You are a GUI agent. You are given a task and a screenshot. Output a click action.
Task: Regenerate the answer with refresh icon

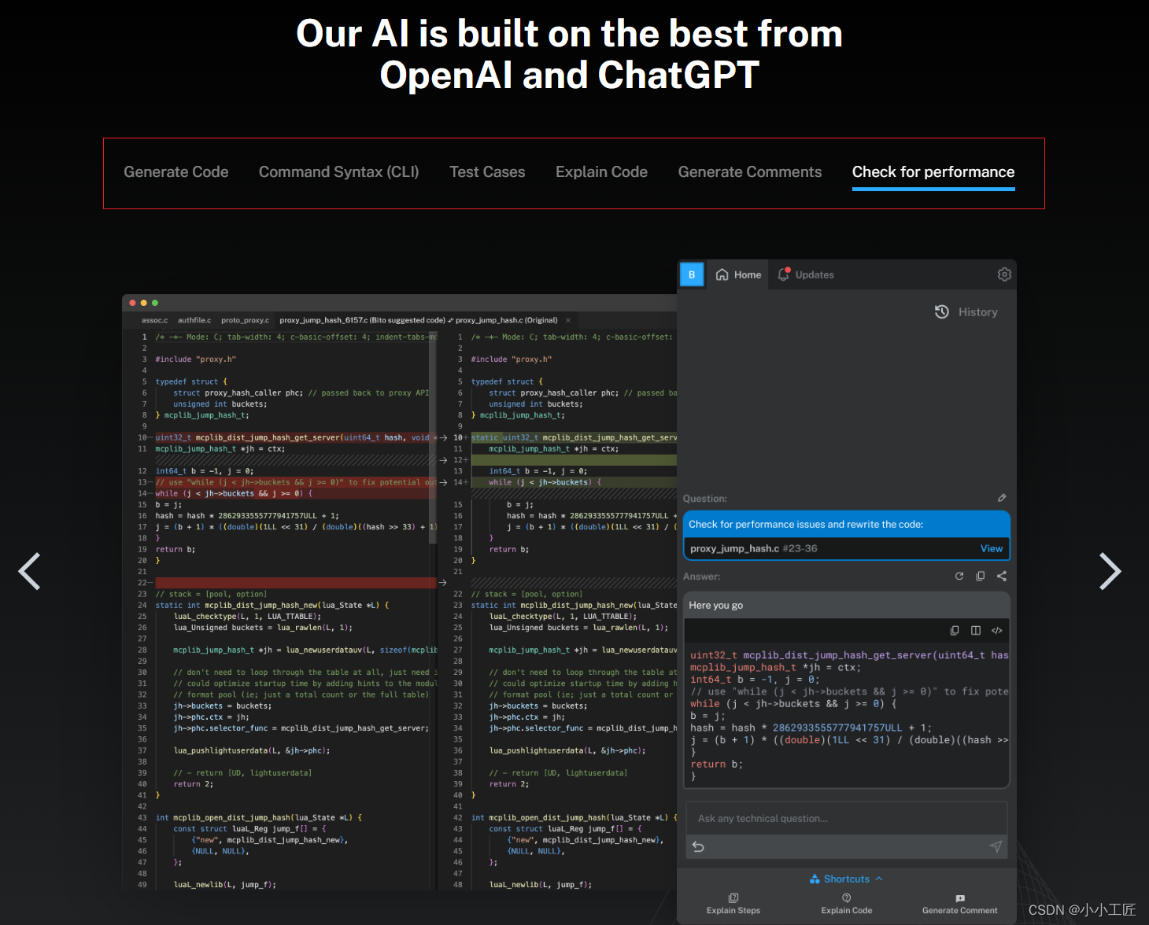pos(959,576)
